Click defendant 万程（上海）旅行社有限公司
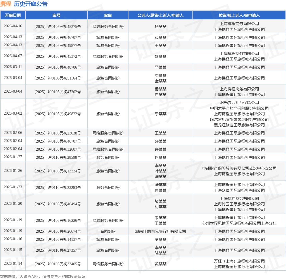 (239, 261)
